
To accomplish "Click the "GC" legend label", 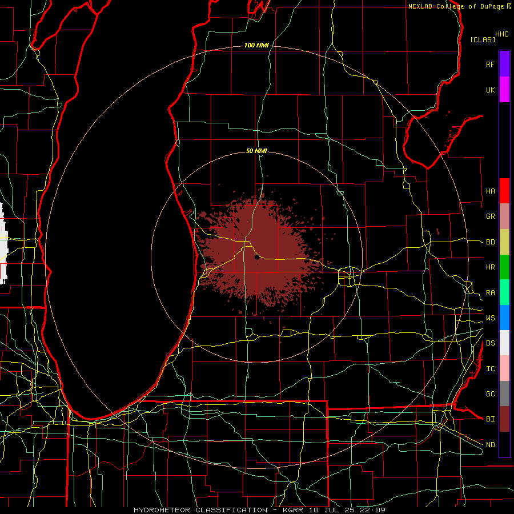I will (x=490, y=394).
